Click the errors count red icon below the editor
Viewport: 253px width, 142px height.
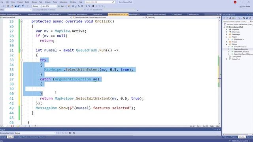pos(12,126)
